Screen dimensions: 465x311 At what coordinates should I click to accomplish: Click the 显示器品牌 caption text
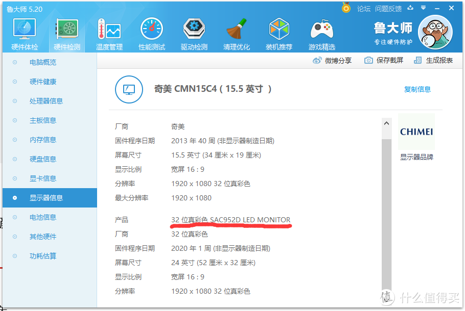click(416, 157)
